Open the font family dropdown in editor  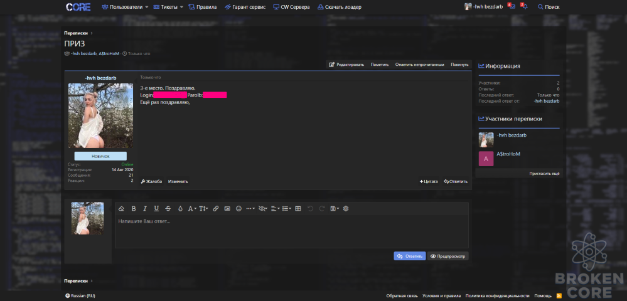tap(192, 208)
